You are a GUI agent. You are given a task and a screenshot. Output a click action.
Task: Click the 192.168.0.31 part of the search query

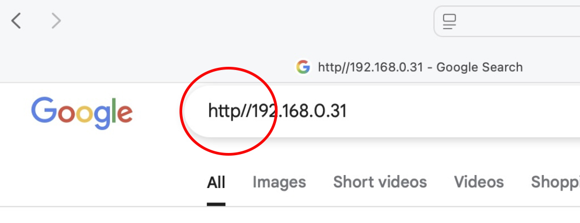pyautogui.click(x=300, y=110)
